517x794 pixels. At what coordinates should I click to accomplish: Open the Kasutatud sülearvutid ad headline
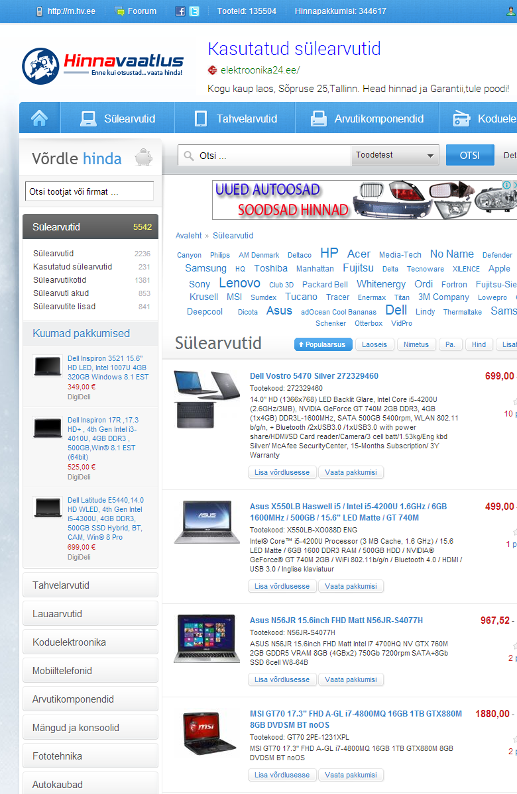pos(294,49)
